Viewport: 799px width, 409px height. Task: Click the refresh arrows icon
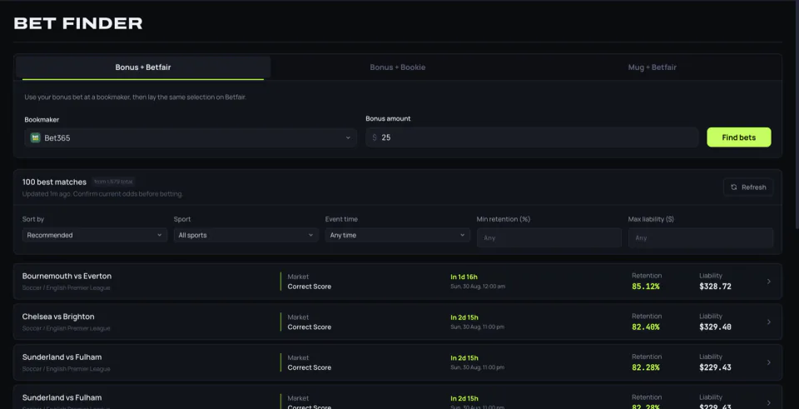(734, 187)
